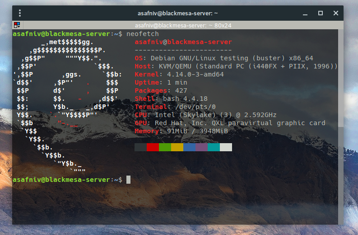
Task: Click the dark gray color block
Action: (141, 147)
